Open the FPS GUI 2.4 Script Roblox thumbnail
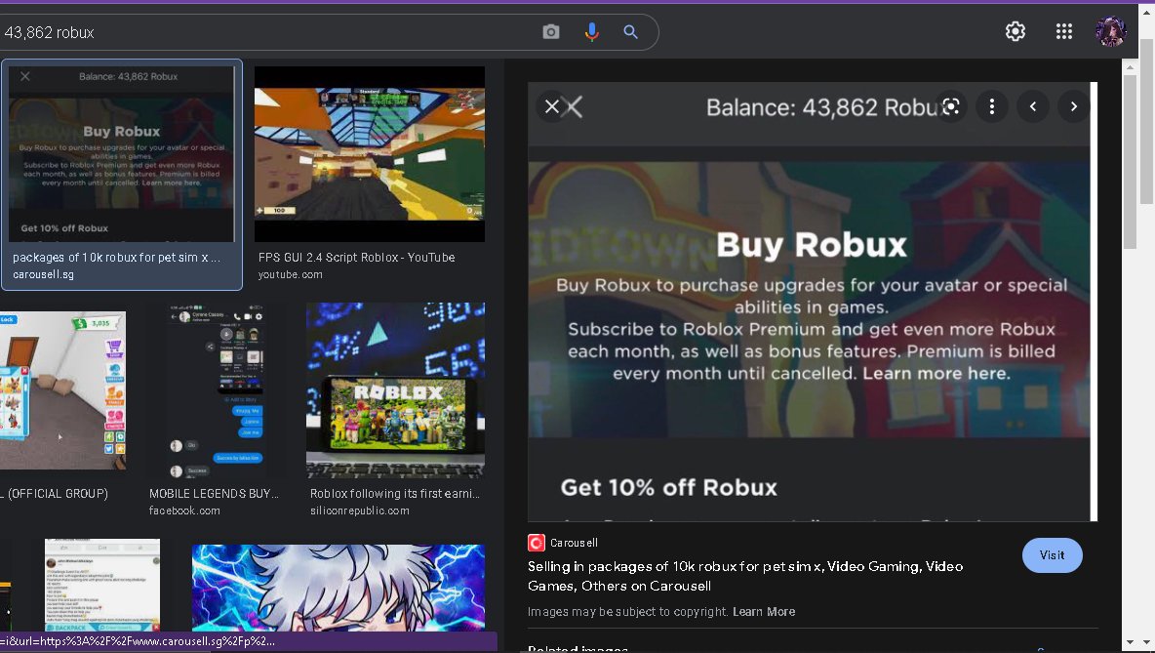 point(369,154)
